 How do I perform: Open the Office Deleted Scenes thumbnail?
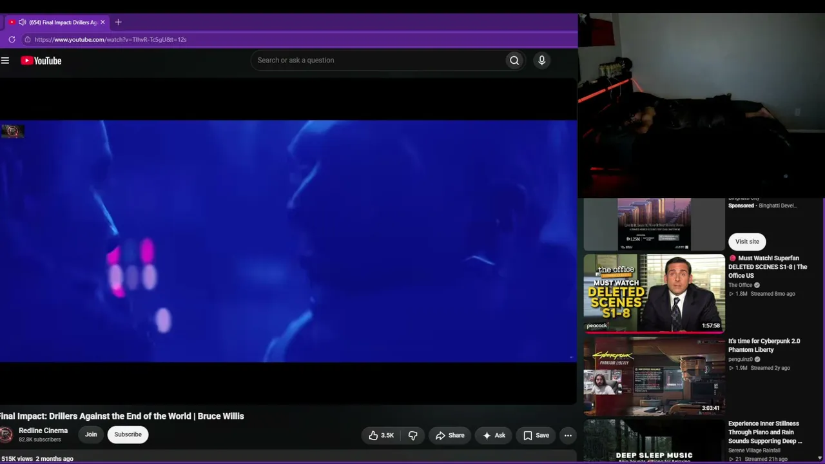[654, 294]
